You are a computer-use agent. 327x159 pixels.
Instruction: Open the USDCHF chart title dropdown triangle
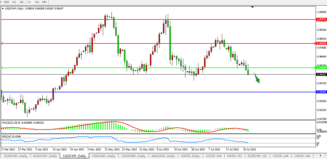click(x=3, y=9)
